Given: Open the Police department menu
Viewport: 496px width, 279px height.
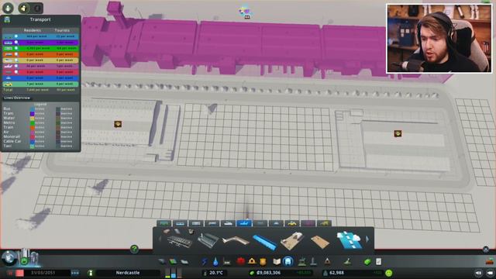Looking at the screenshot, I should click(263, 262).
